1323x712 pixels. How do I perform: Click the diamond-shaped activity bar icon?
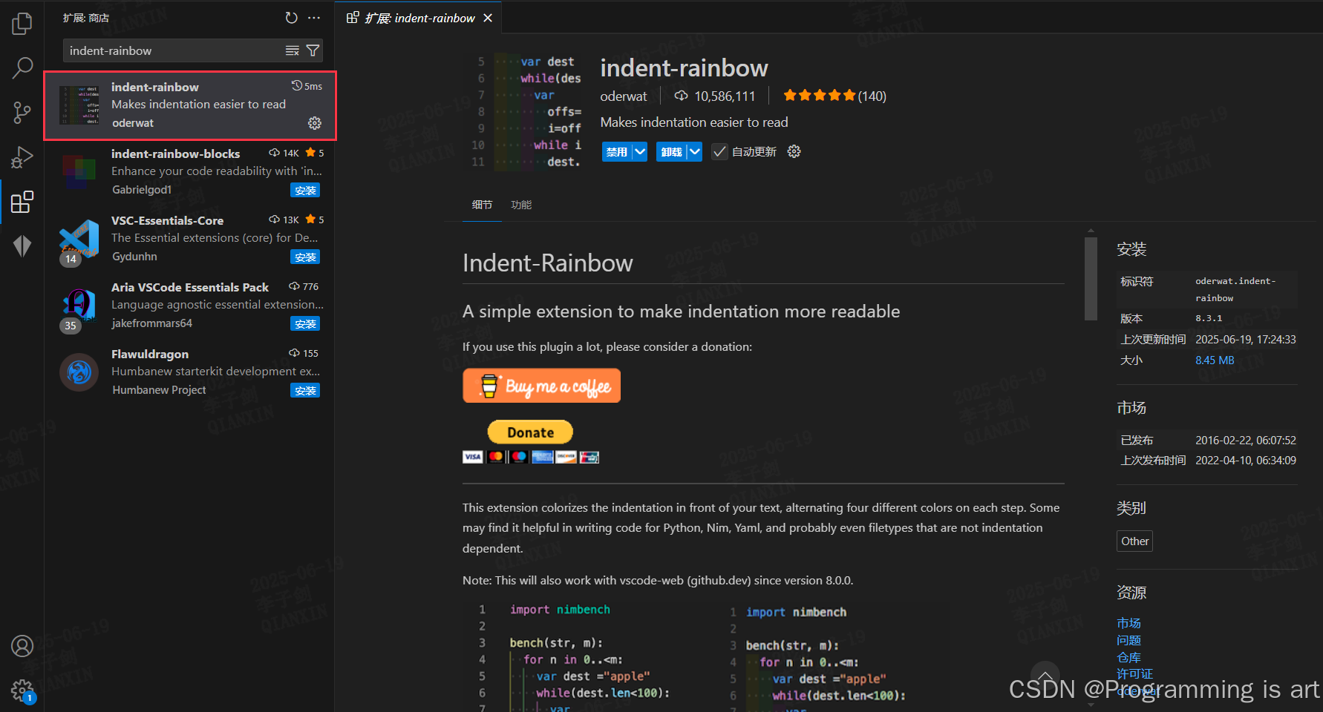tap(22, 245)
